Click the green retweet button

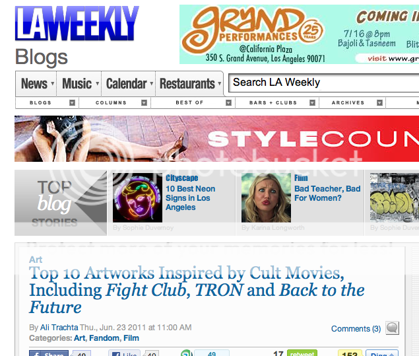tap(302, 353)
